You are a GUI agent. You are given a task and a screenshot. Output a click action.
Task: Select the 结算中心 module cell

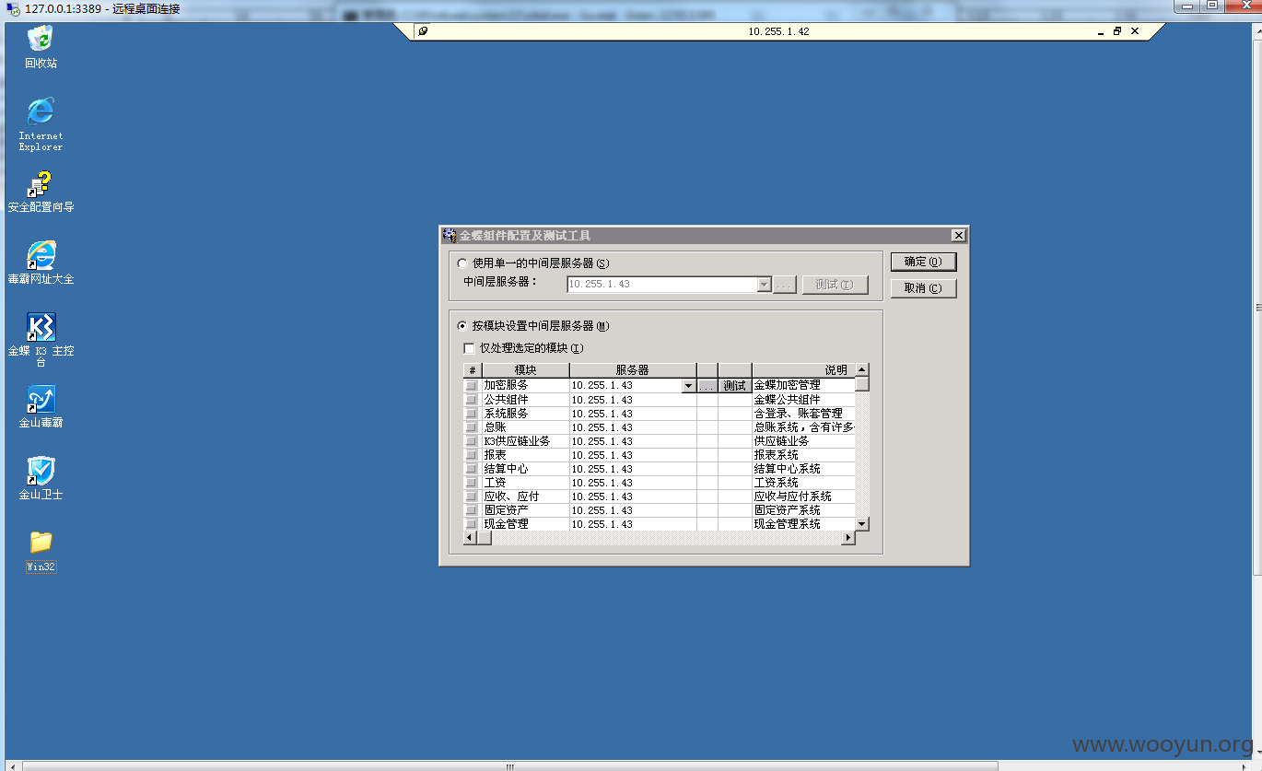(x=525, y=469)
